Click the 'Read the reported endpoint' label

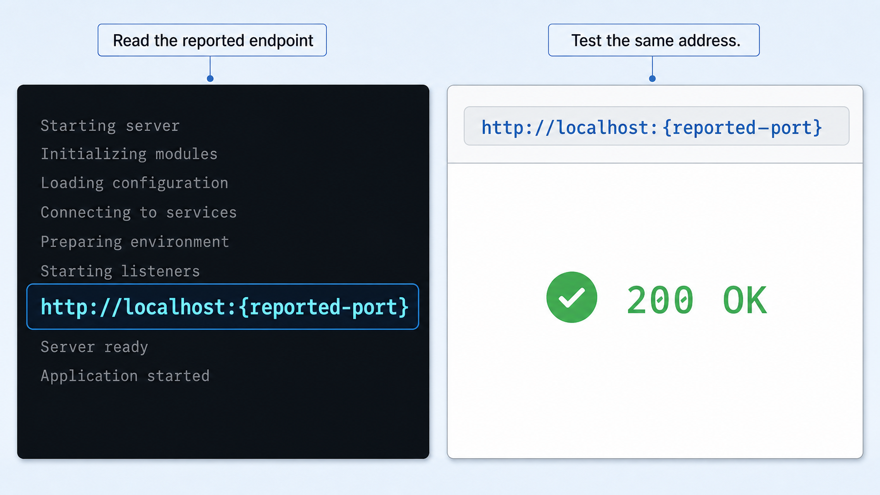coord(212,40)
